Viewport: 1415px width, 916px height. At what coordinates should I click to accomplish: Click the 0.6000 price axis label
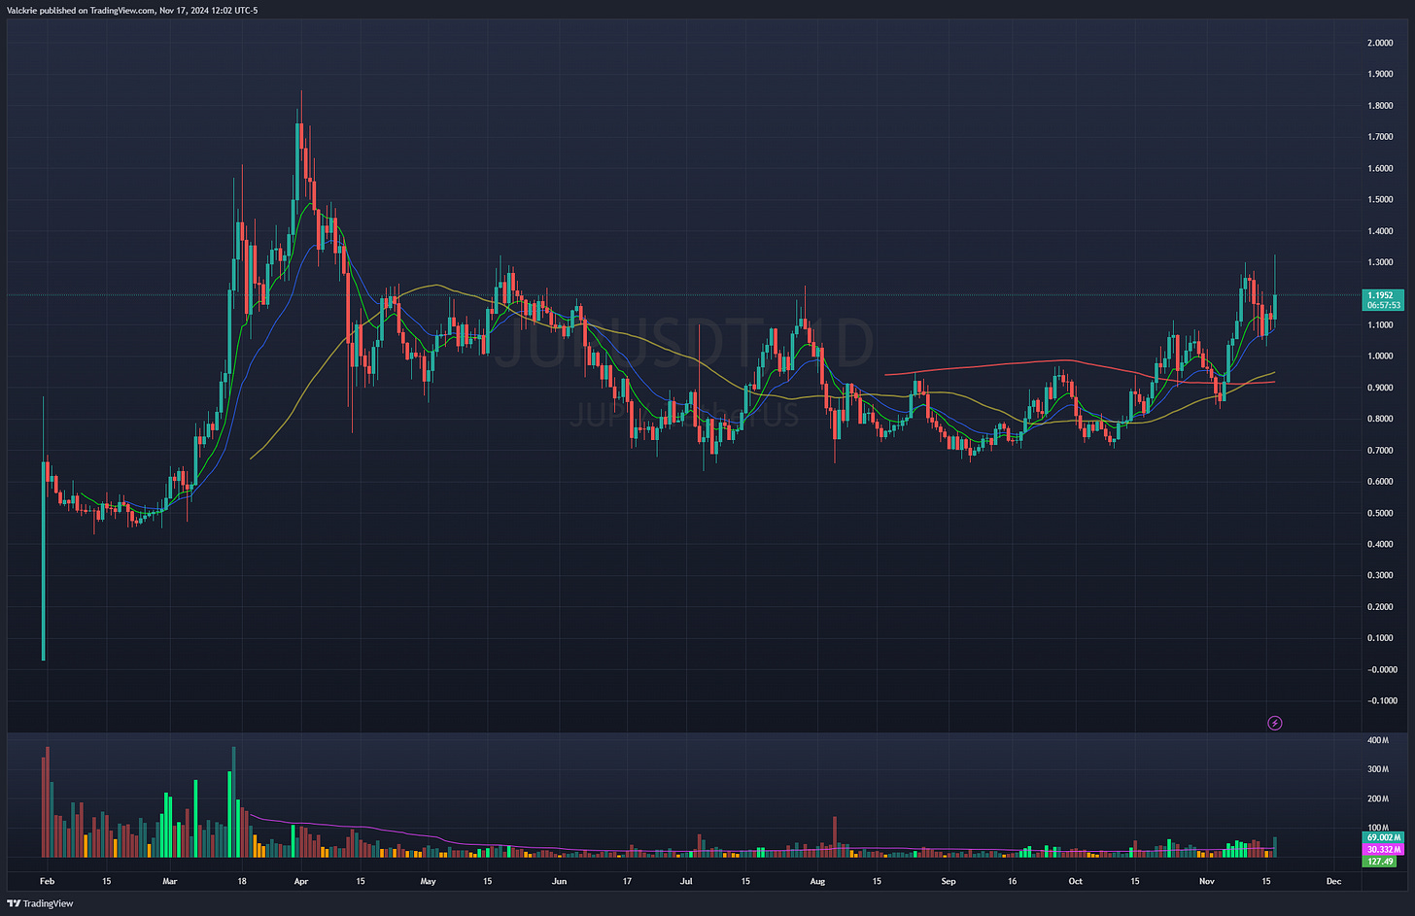[x=1380, y=482]
